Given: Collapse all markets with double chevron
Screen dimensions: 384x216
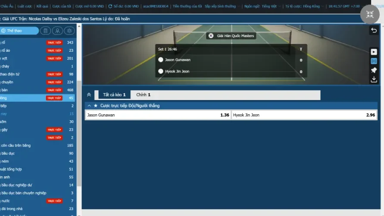Looking at the screenshot, I should [89, 95].
